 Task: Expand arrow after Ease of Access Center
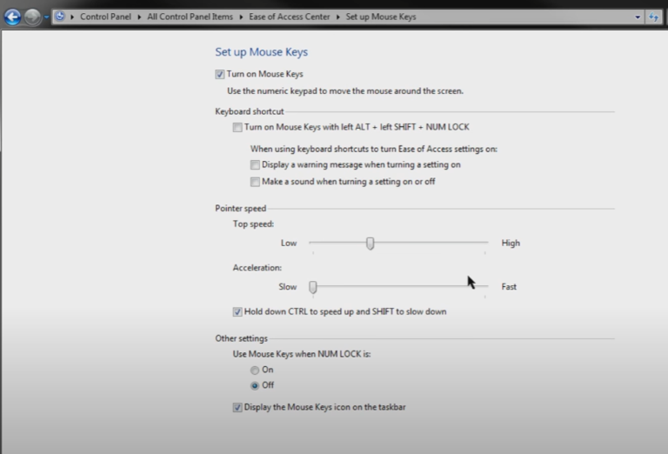[x=337, y=17]
